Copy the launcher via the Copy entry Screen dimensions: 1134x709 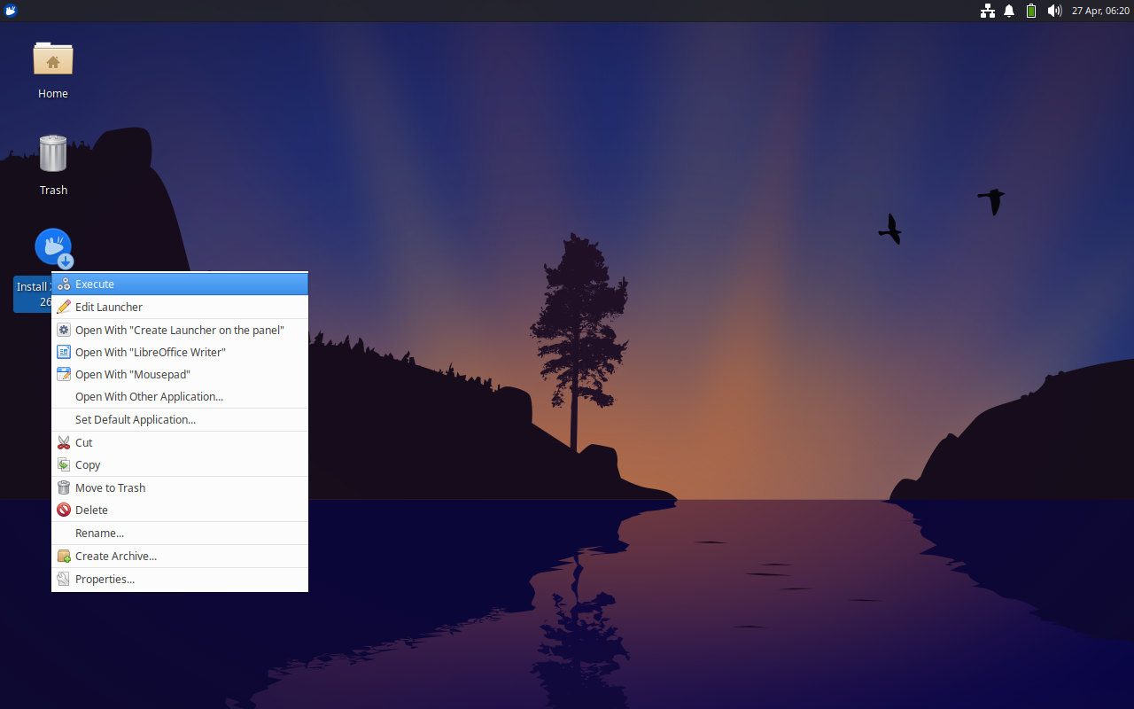(x=180, y=464)
